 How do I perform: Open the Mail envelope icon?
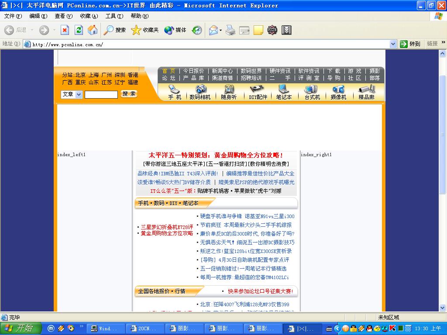pyautogui.click(x=213, y=30)
